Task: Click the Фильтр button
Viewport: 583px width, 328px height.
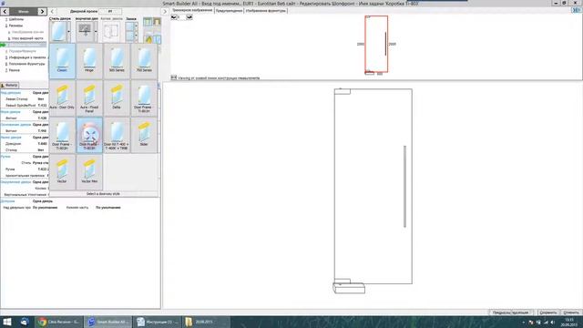Action: (x=9, y=85)
